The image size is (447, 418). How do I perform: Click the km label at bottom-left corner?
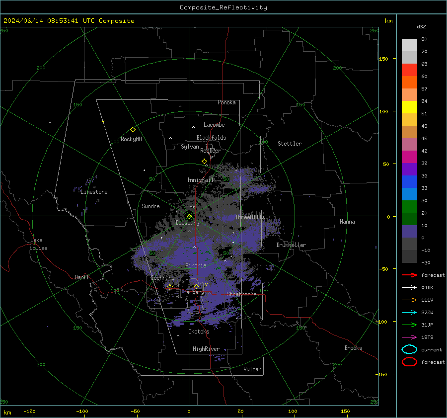tap(7, 413)
